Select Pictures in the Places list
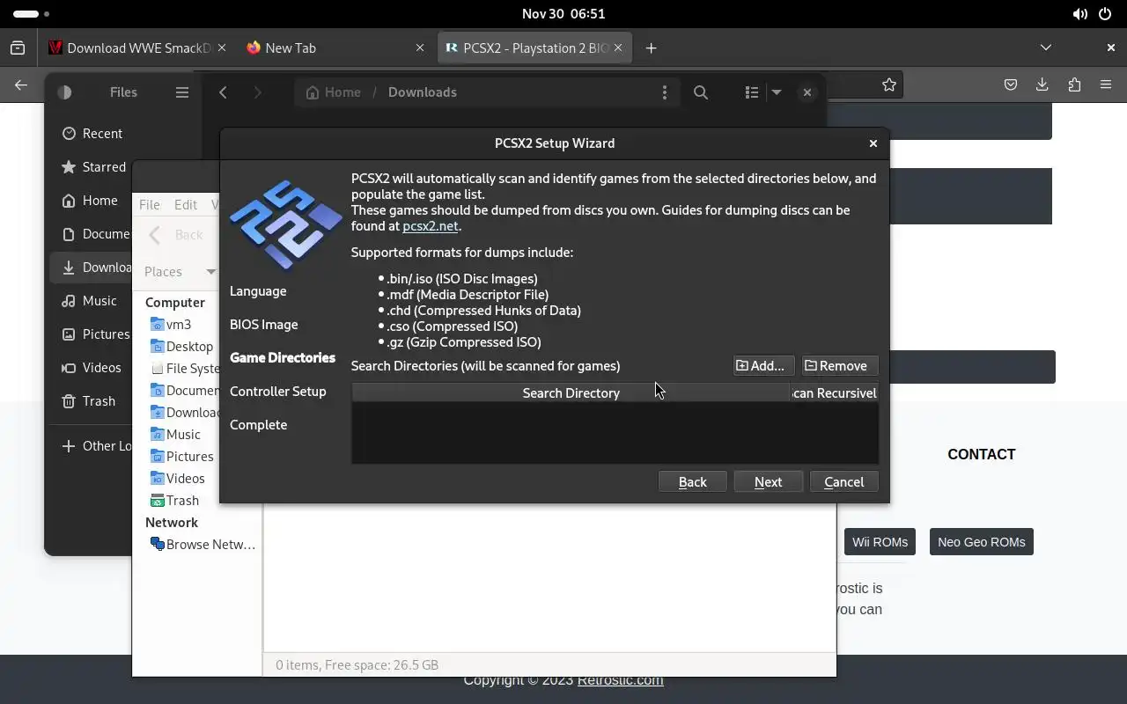 pos(181,456)
